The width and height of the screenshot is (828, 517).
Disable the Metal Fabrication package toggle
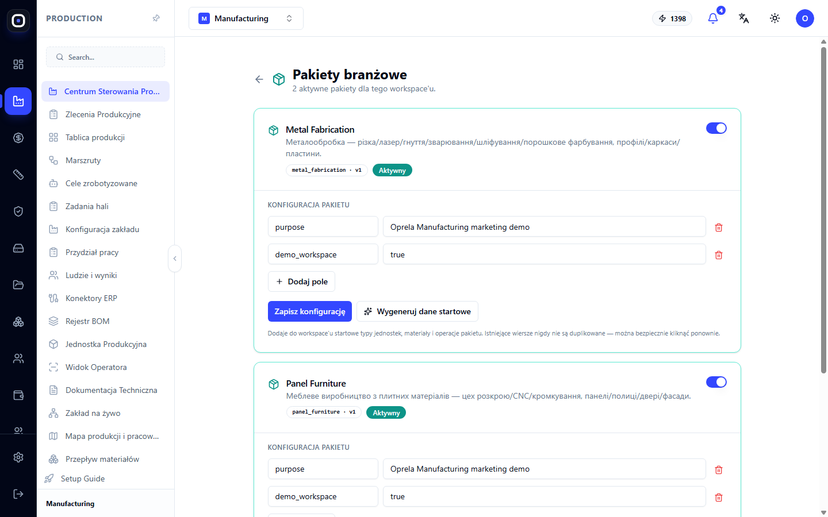coord(716,128)
